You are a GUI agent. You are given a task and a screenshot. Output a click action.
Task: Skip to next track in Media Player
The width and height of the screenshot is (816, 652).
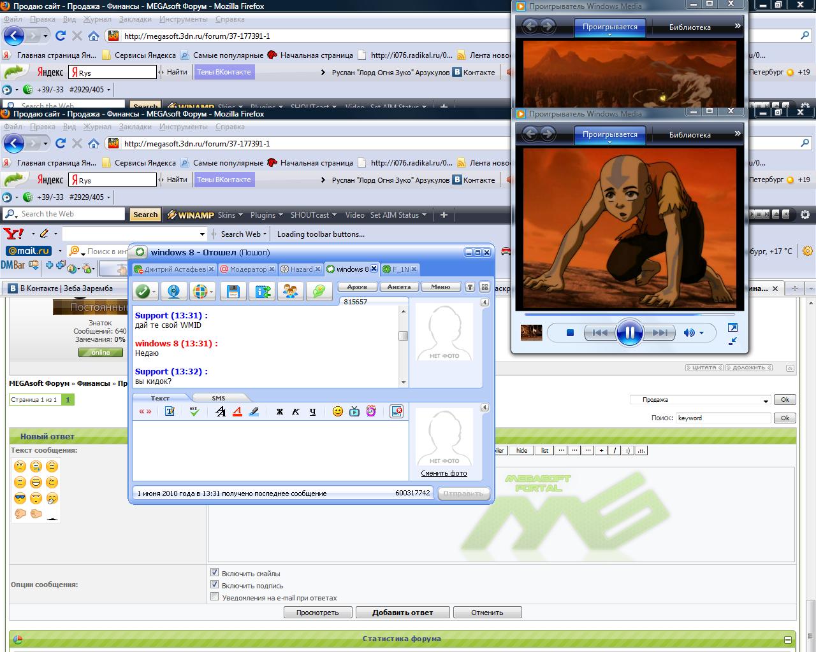point(660,332)
